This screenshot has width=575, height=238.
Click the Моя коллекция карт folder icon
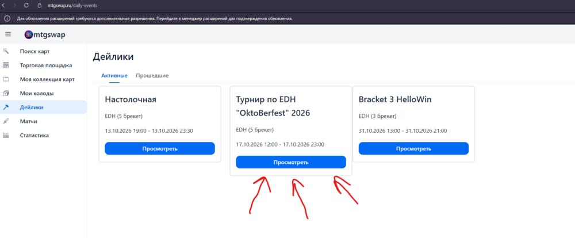click(6, 79)
